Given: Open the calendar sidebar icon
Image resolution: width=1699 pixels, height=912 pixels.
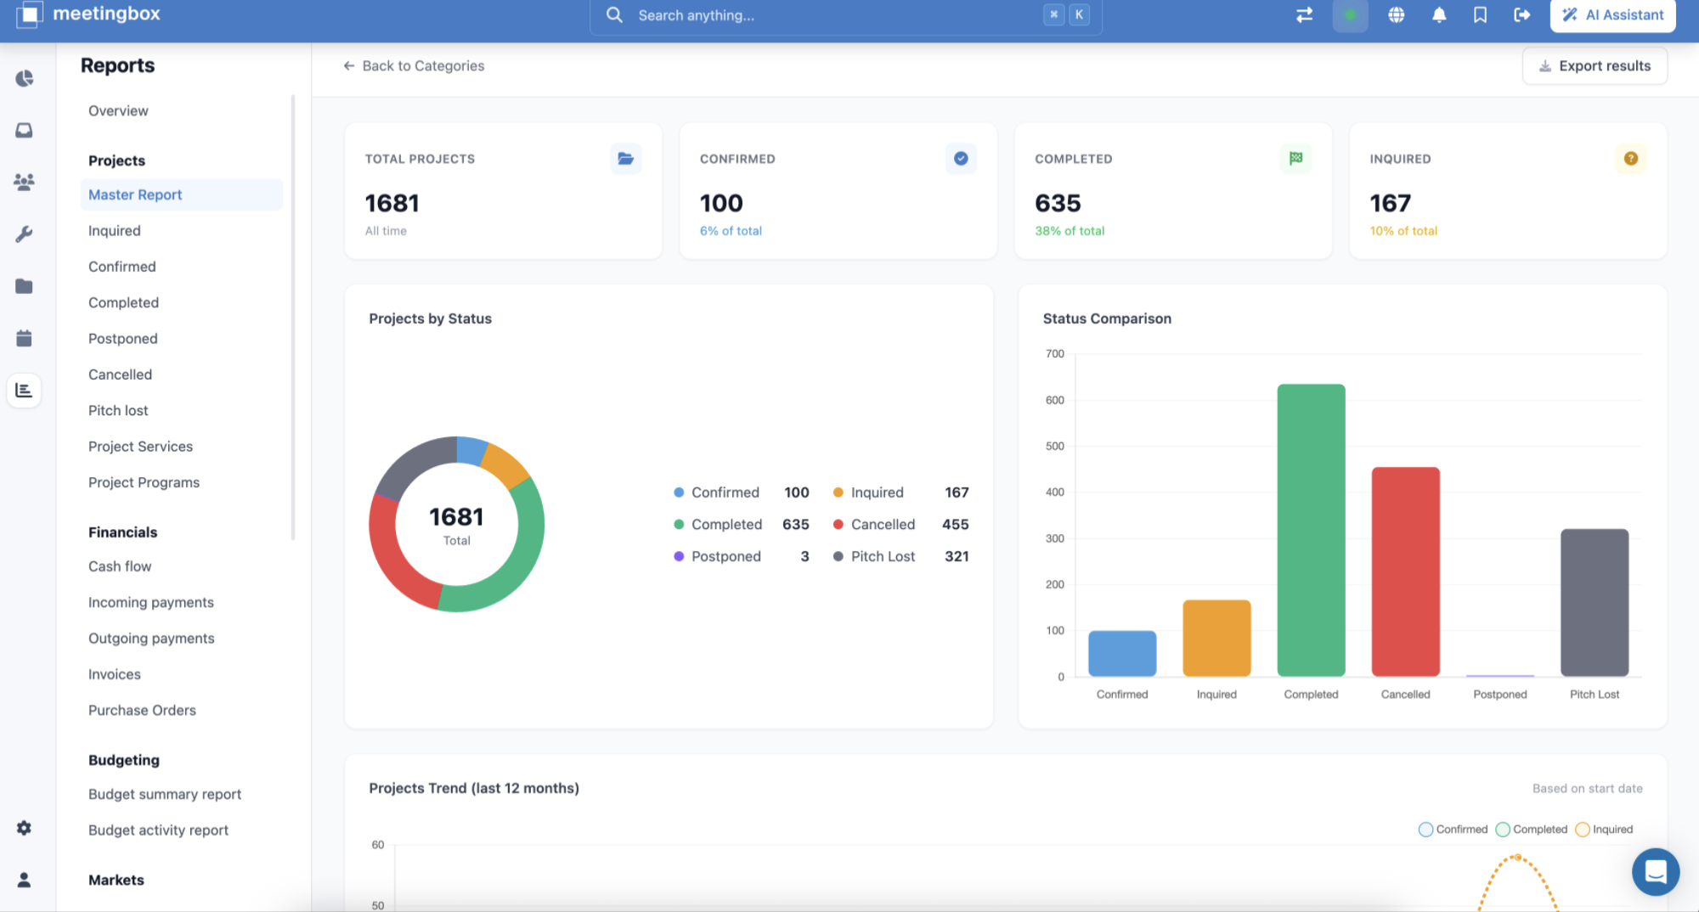Looking at the screenshot, I should (x=25, y=338).
